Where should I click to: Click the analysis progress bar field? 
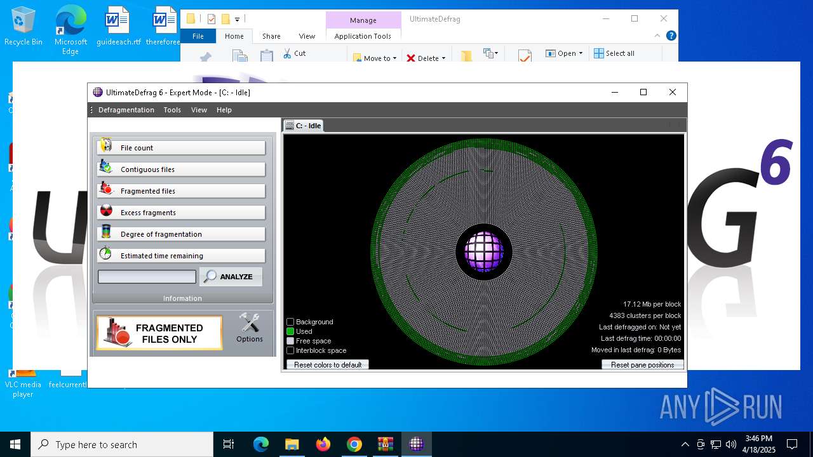tap(147, 277)
